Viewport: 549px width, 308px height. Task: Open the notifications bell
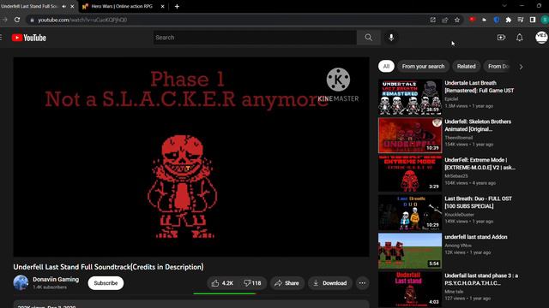click(x=520, y=38)
